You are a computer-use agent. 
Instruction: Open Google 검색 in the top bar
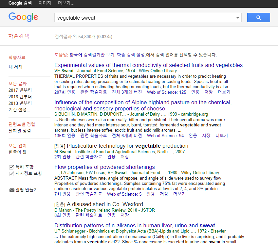[x=20, y=3]
